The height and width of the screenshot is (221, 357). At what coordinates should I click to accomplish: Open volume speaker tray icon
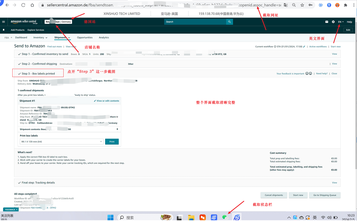click(329, 217)
